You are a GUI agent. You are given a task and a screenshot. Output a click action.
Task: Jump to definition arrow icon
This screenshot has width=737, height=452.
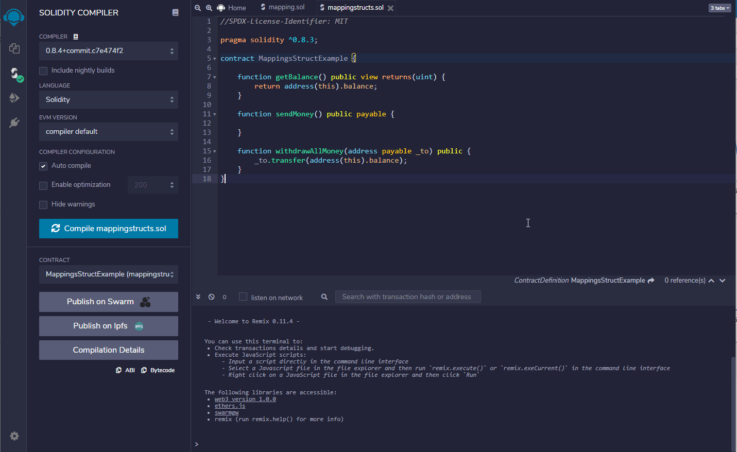pyautogui.click(x=651, y=281)
